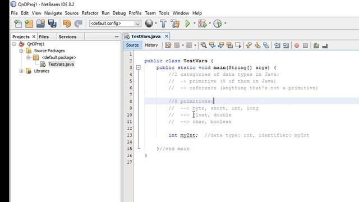Image resolution: width=359 pixels, height=202 pixels.
Task: Clean and build with hammer-and-broom icon
Action: [x=175, y=24]
